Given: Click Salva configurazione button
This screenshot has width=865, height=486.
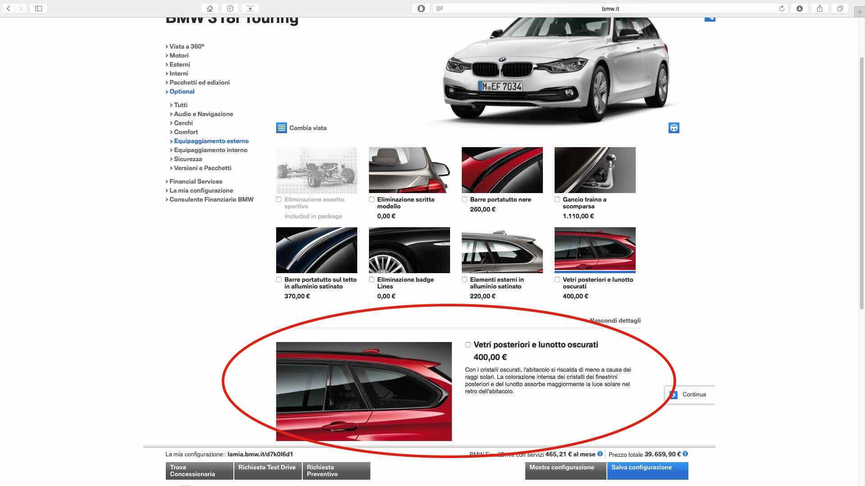Looking at the screenshot, I should (647, 470).
